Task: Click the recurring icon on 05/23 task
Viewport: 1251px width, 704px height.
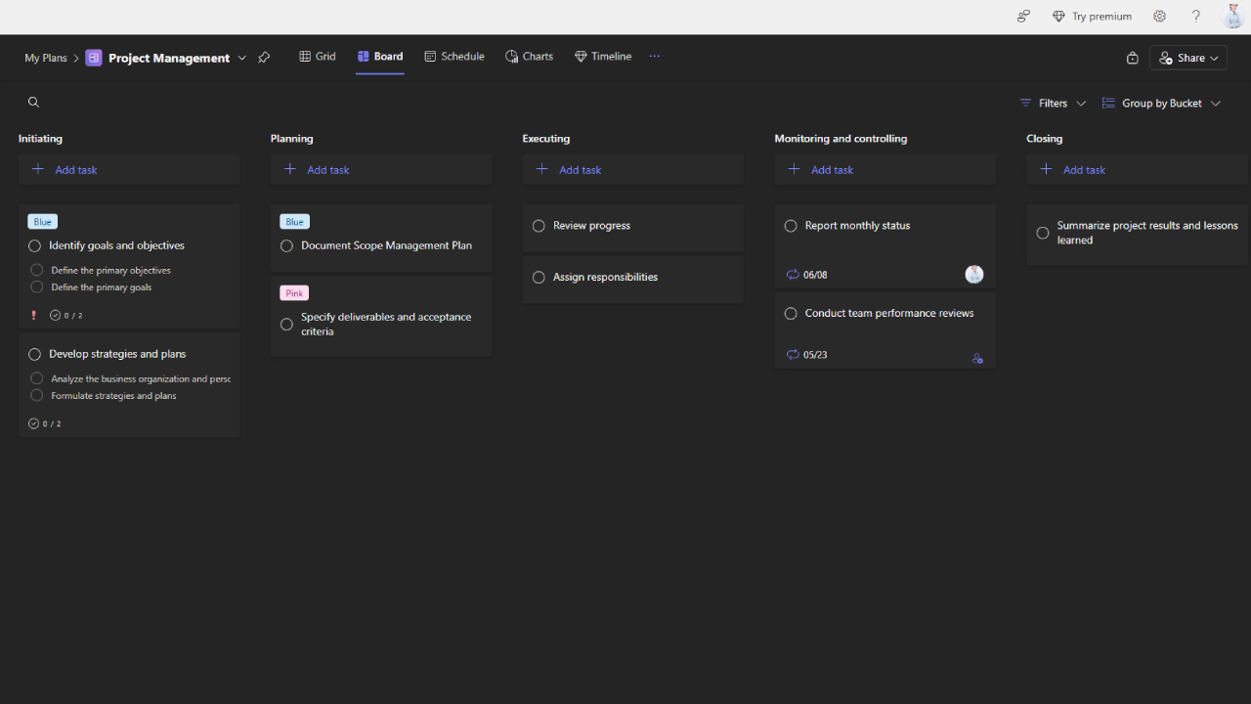Action: click(793, 355)
